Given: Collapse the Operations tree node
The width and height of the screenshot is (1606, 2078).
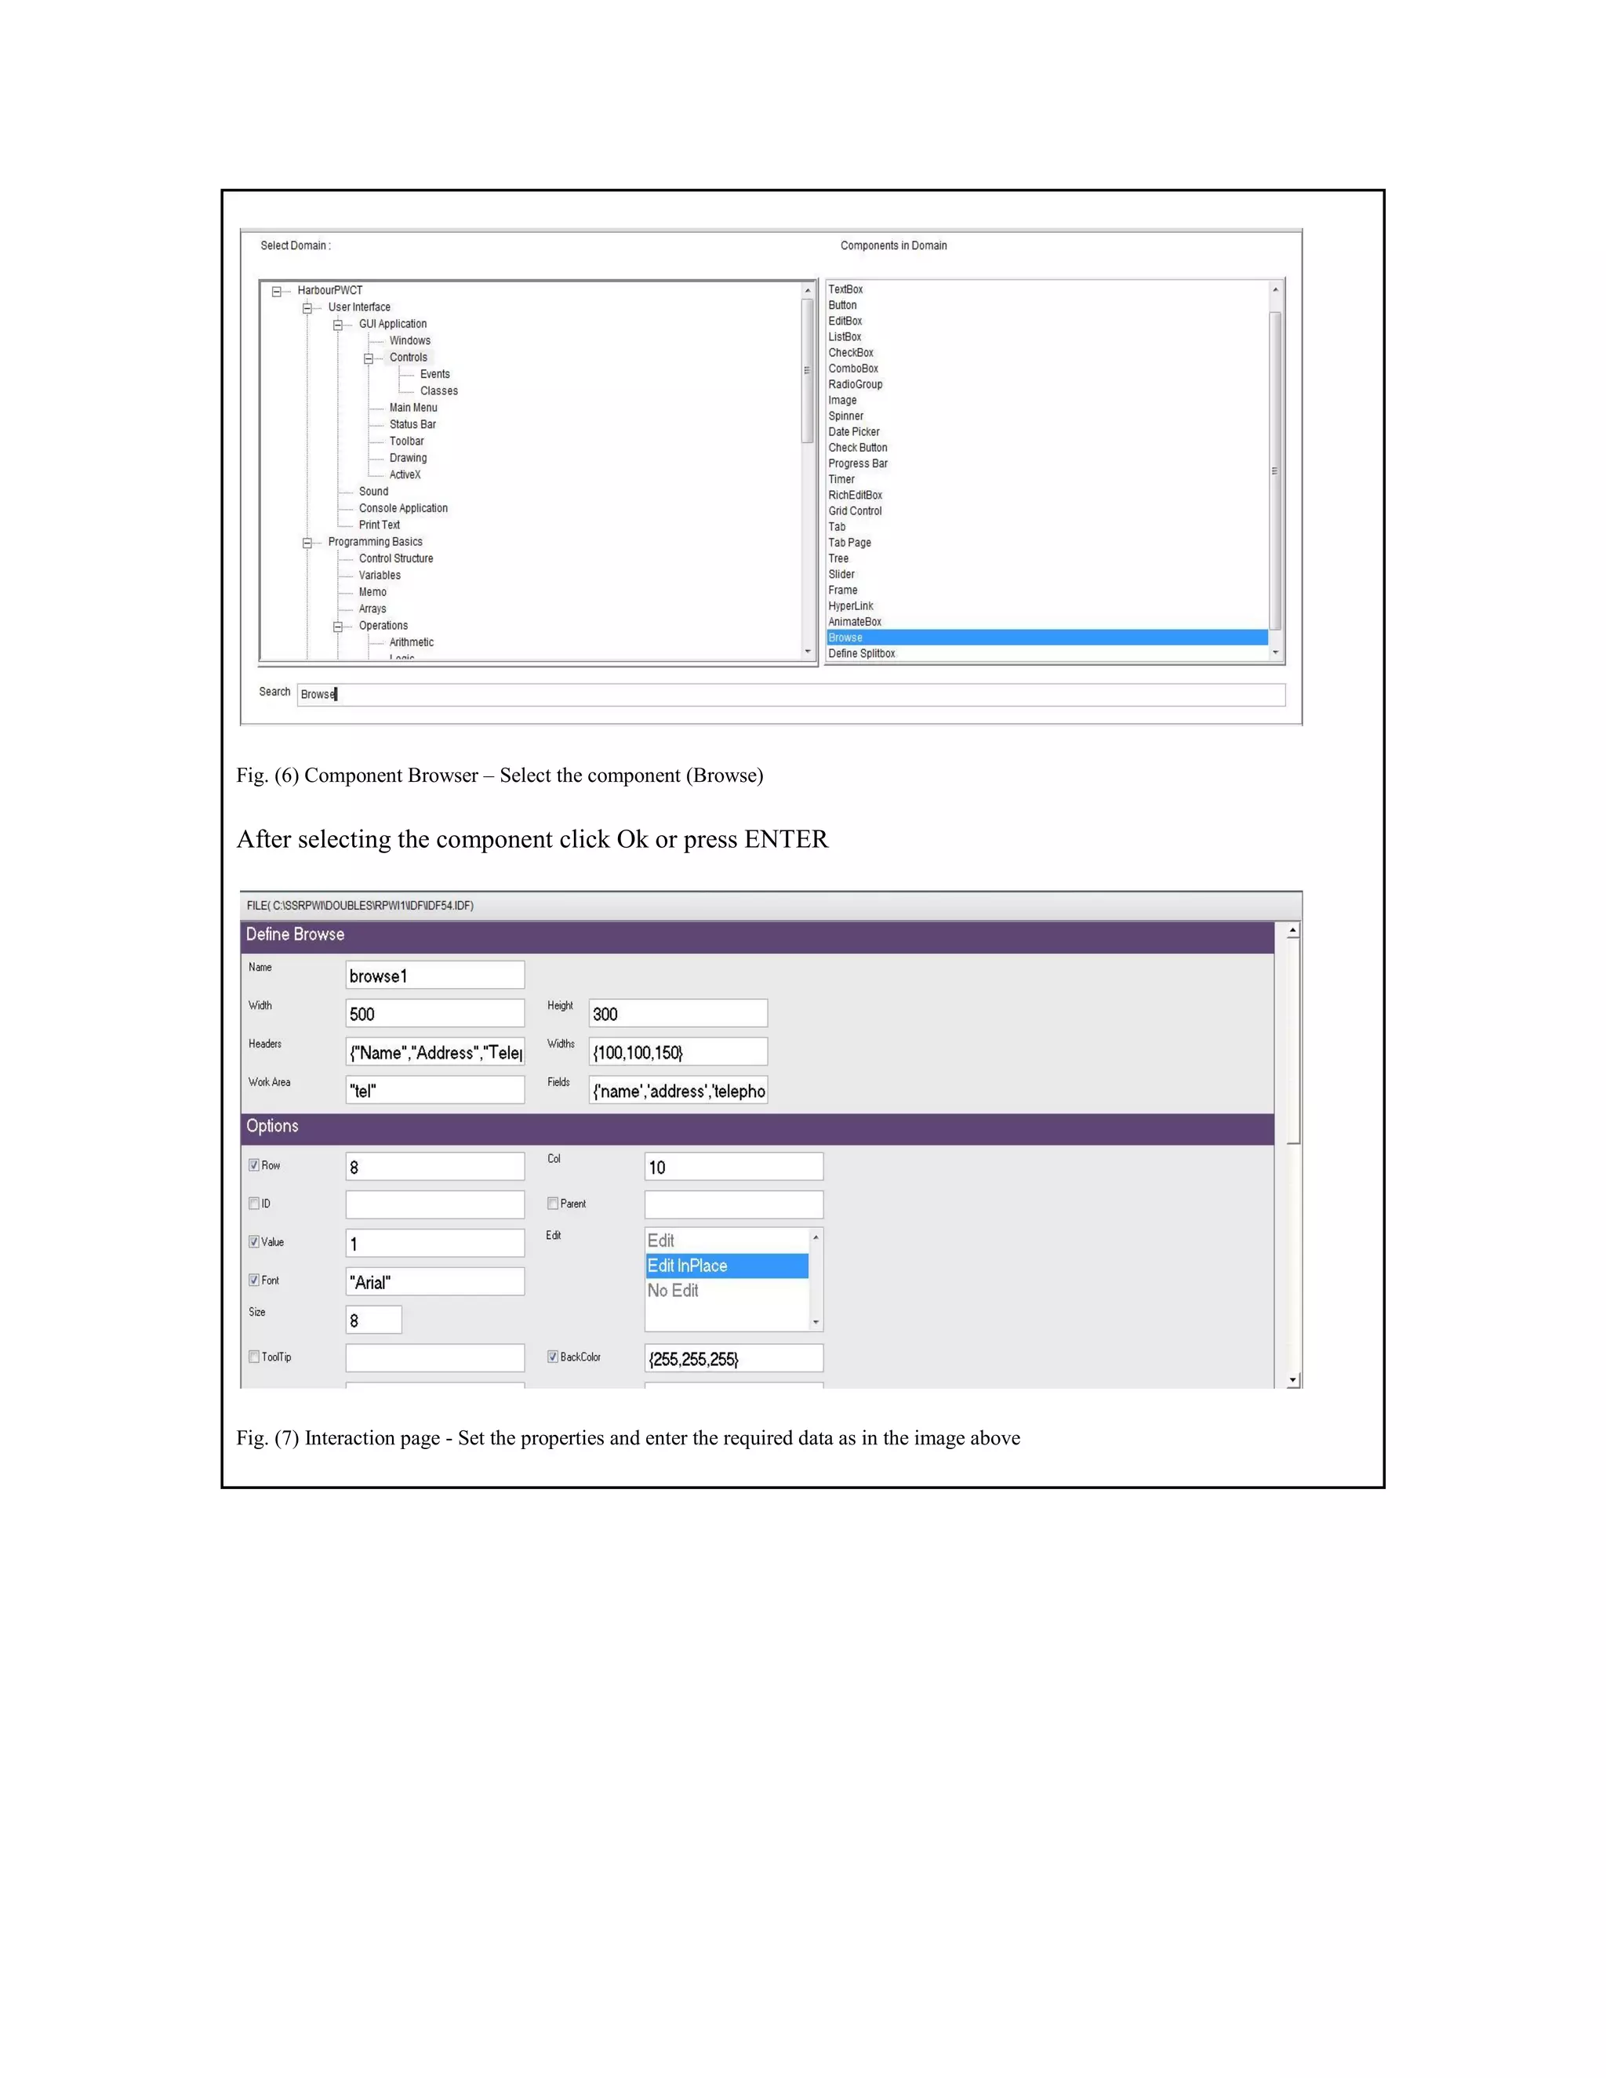Looking at the screenshot, I should click(x=338, y=627).
